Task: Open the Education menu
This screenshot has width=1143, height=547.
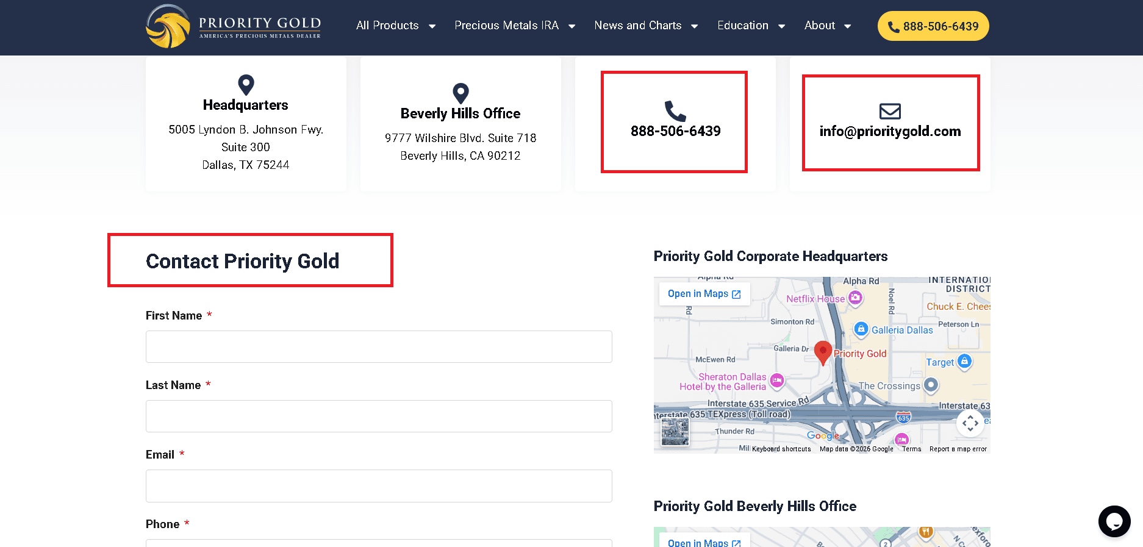Action: coord(742,26)
